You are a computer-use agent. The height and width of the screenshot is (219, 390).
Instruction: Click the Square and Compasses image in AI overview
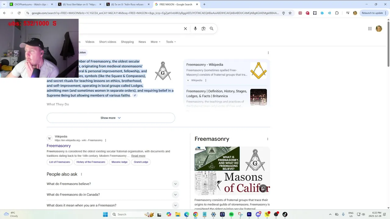(163, 71)
